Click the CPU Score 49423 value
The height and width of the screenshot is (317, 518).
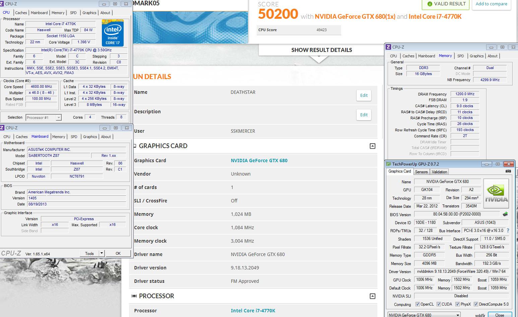point(321,30)
